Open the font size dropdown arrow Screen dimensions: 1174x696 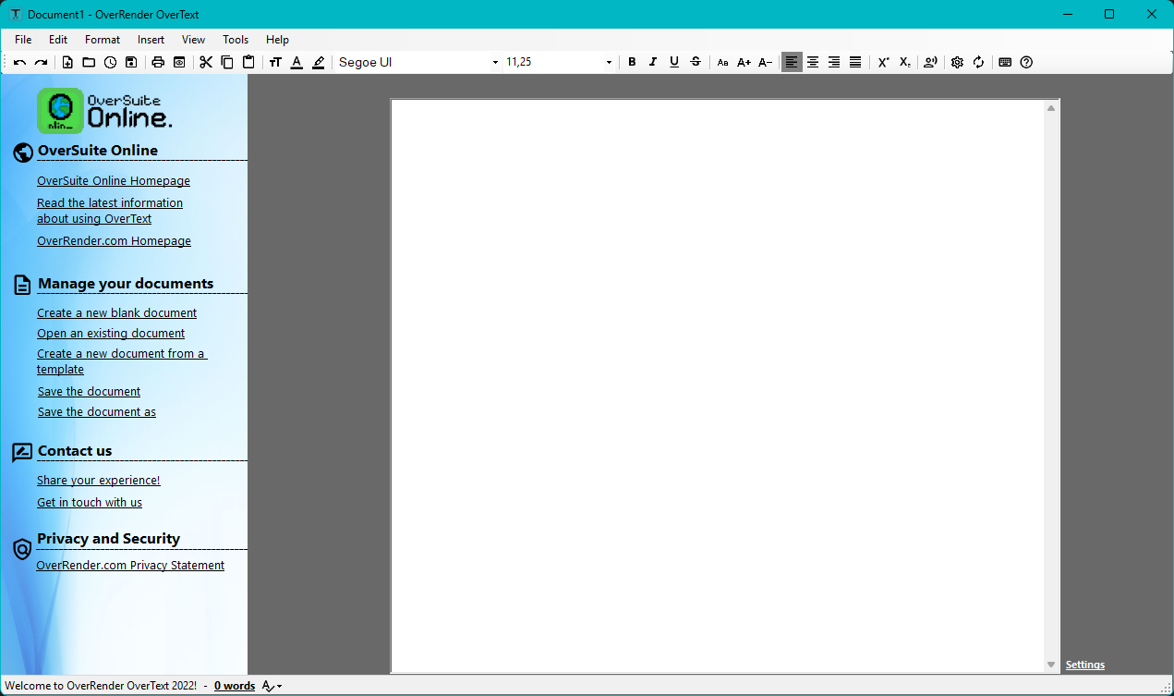609,63
